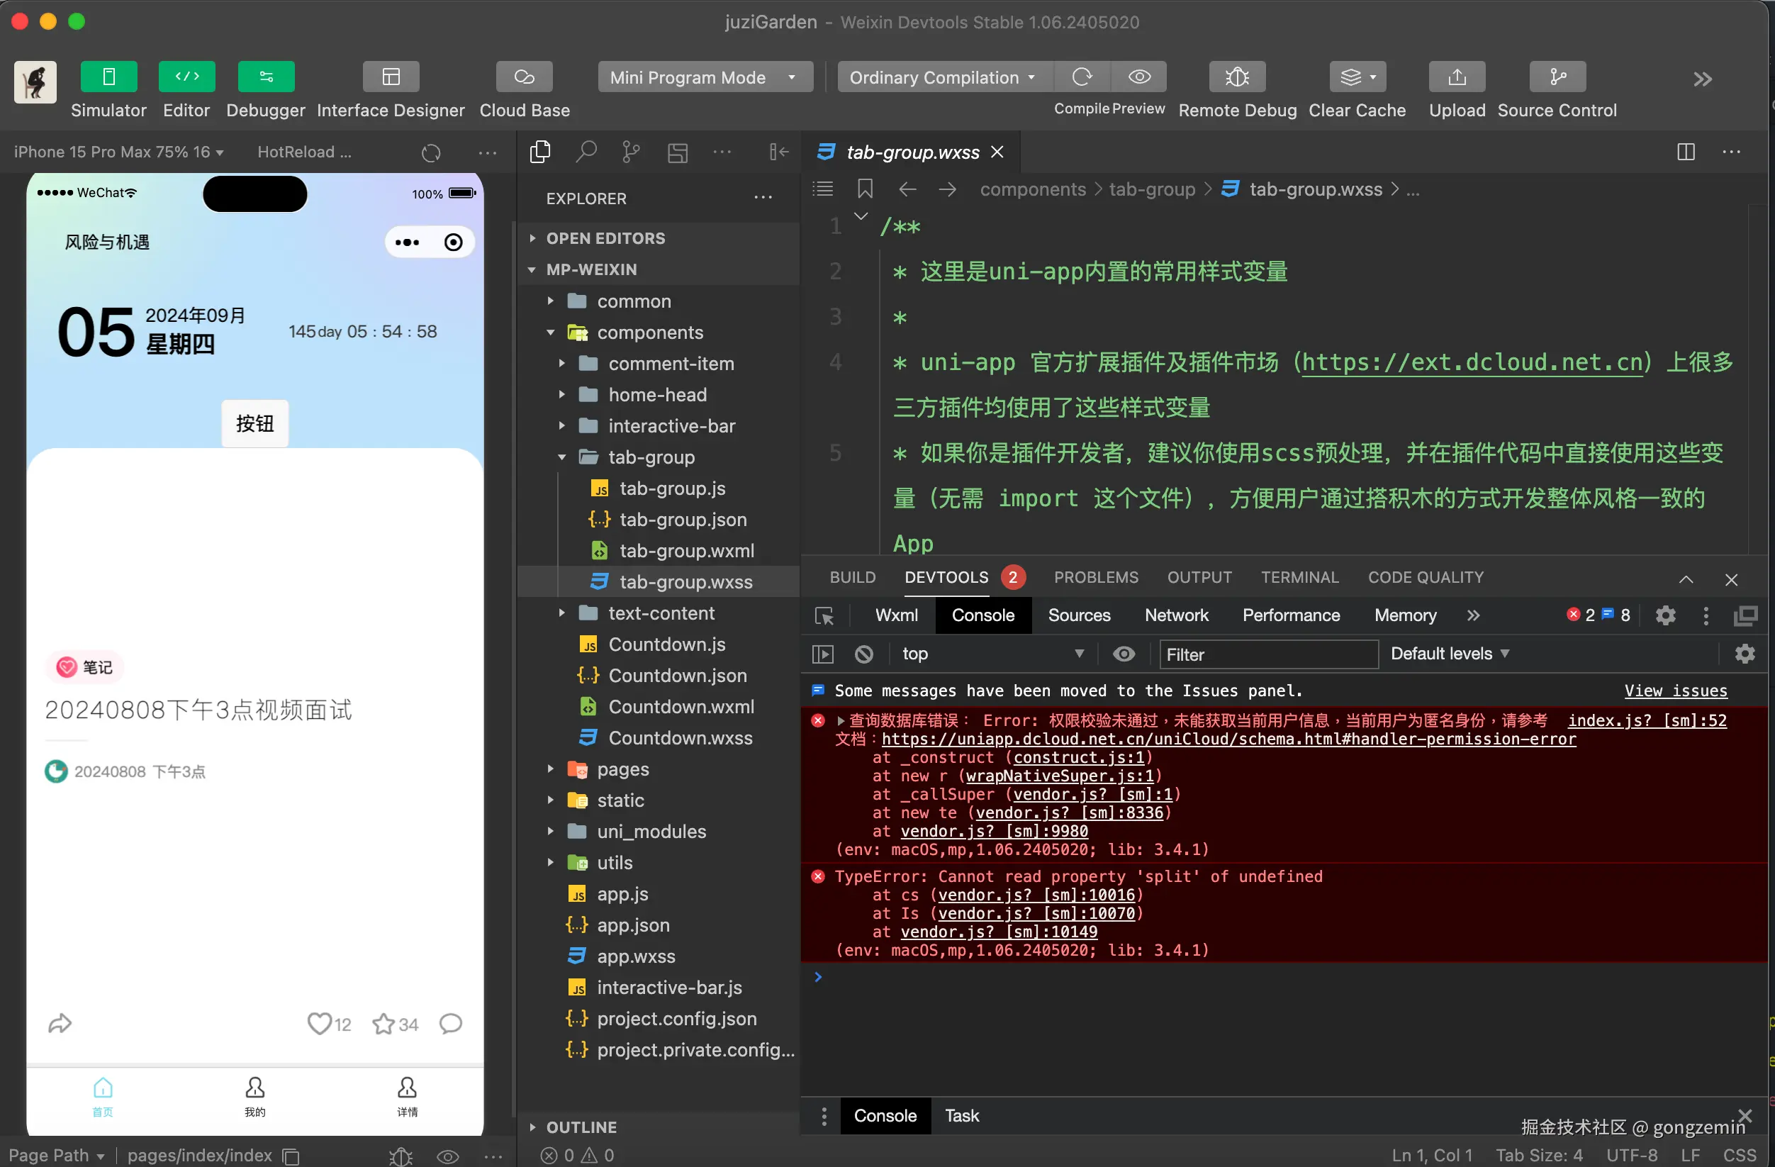
Task: Switch to the TERMINAL panel tab
Action: [1299, 578]
